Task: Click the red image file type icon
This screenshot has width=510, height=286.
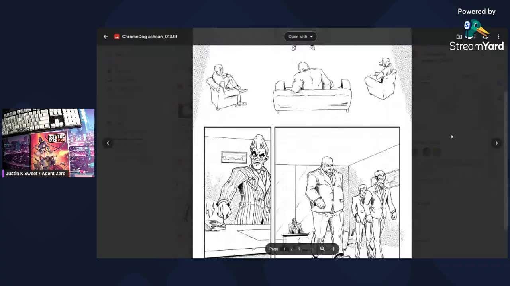Action: (117, 37)
